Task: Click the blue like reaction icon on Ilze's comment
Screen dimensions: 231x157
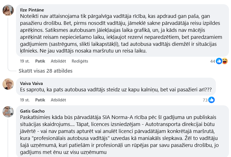Action: [x=219, y=61]
